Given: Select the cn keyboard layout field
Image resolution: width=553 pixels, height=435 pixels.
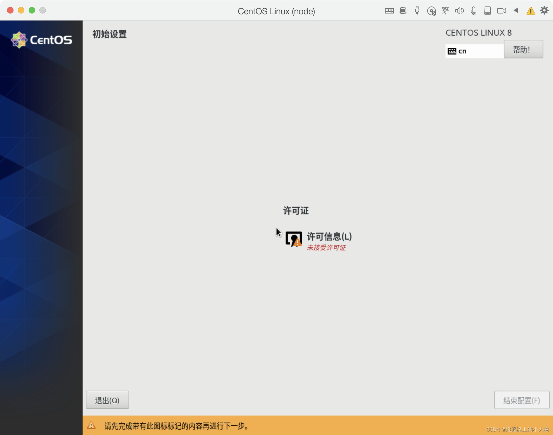Looking at the screenshot, I should 474,51.
